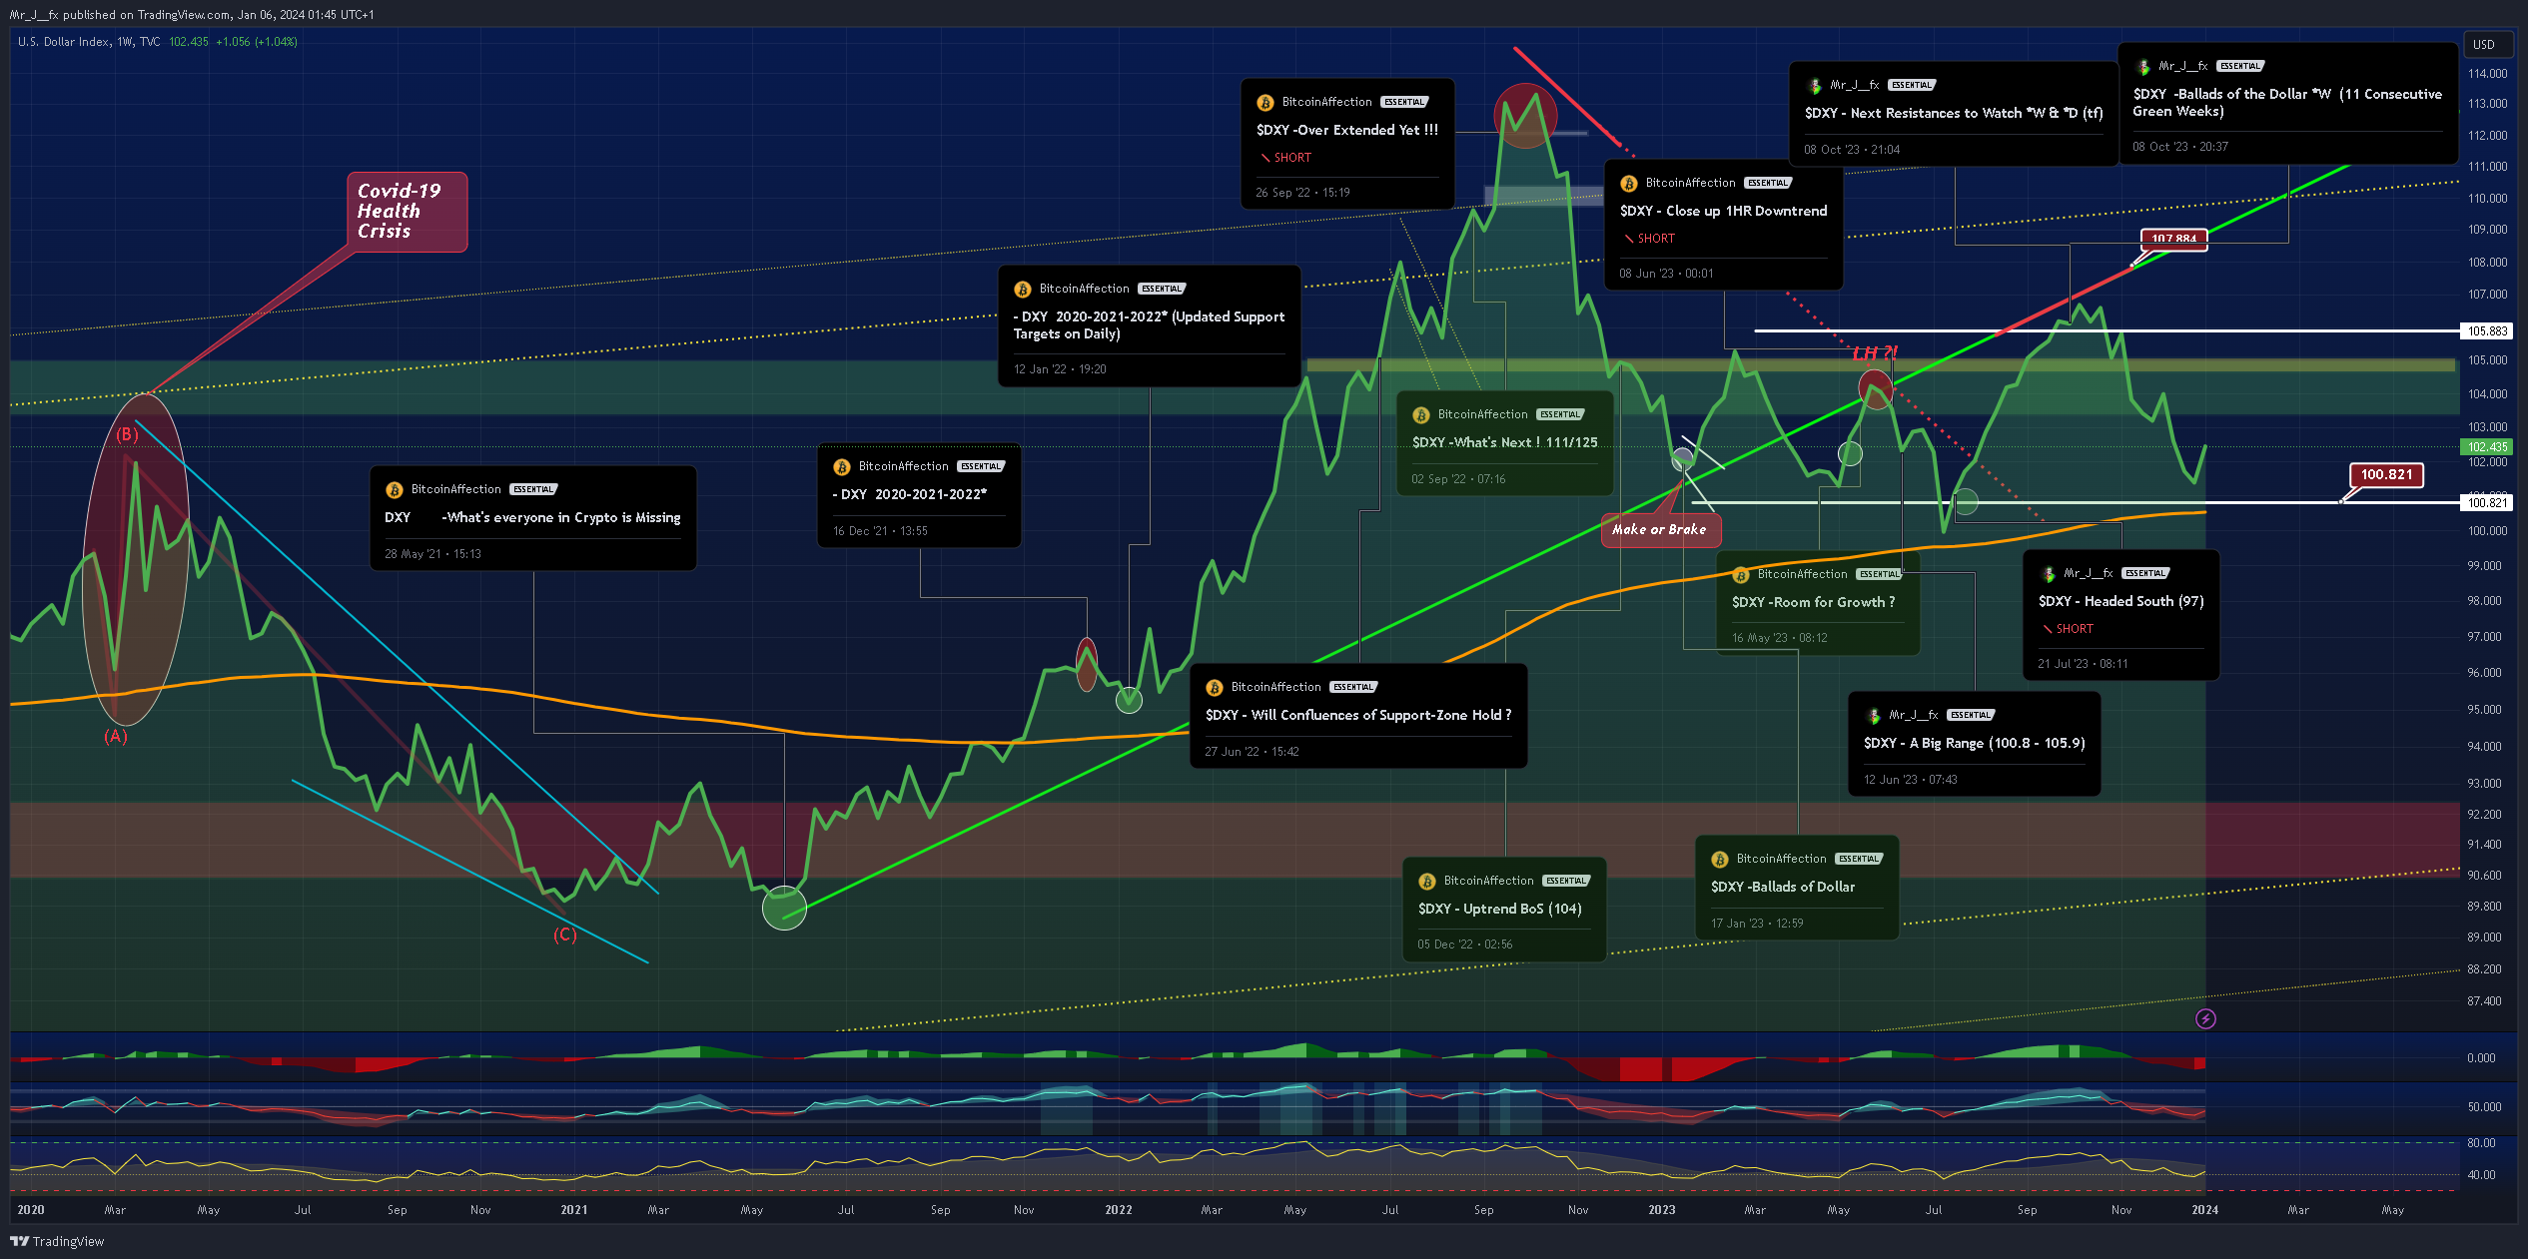Click the BitcoinAffection author name on the 28 May '21 card

click(455, 489)
